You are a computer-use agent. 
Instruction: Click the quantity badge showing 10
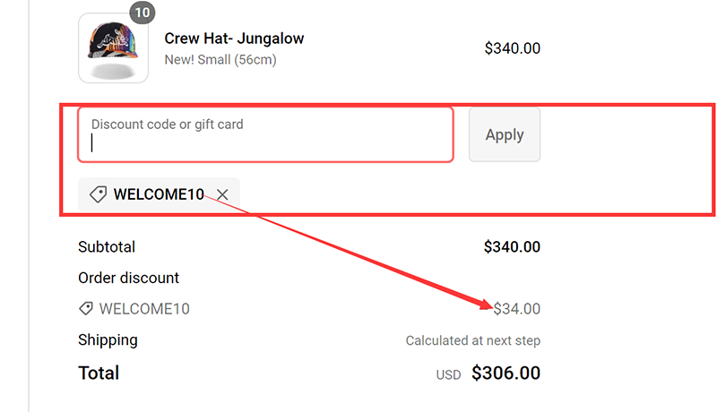point(143,13)
